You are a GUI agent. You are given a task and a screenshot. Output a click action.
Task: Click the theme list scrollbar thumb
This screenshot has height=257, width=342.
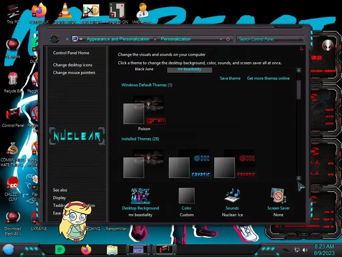[x=299, y=89]
